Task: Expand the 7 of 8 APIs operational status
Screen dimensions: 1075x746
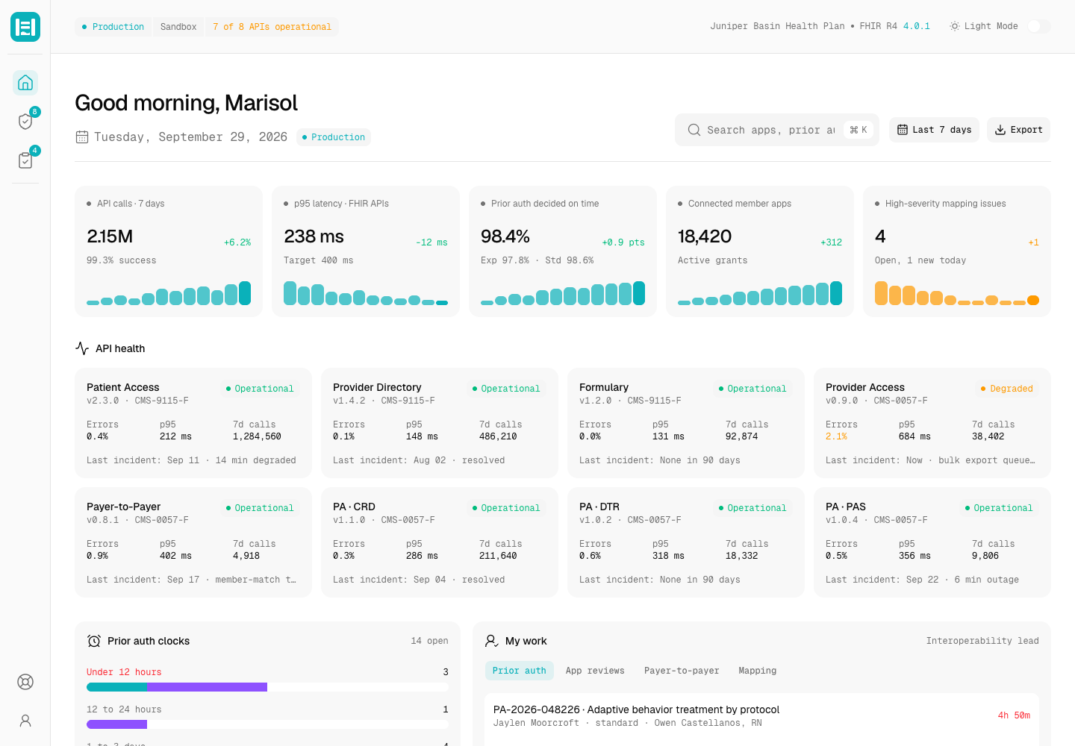Action: 272,27
